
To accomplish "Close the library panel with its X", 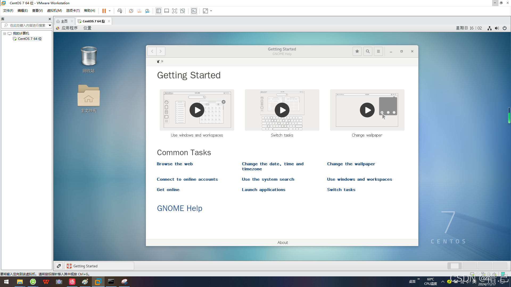I will (50, 19).
